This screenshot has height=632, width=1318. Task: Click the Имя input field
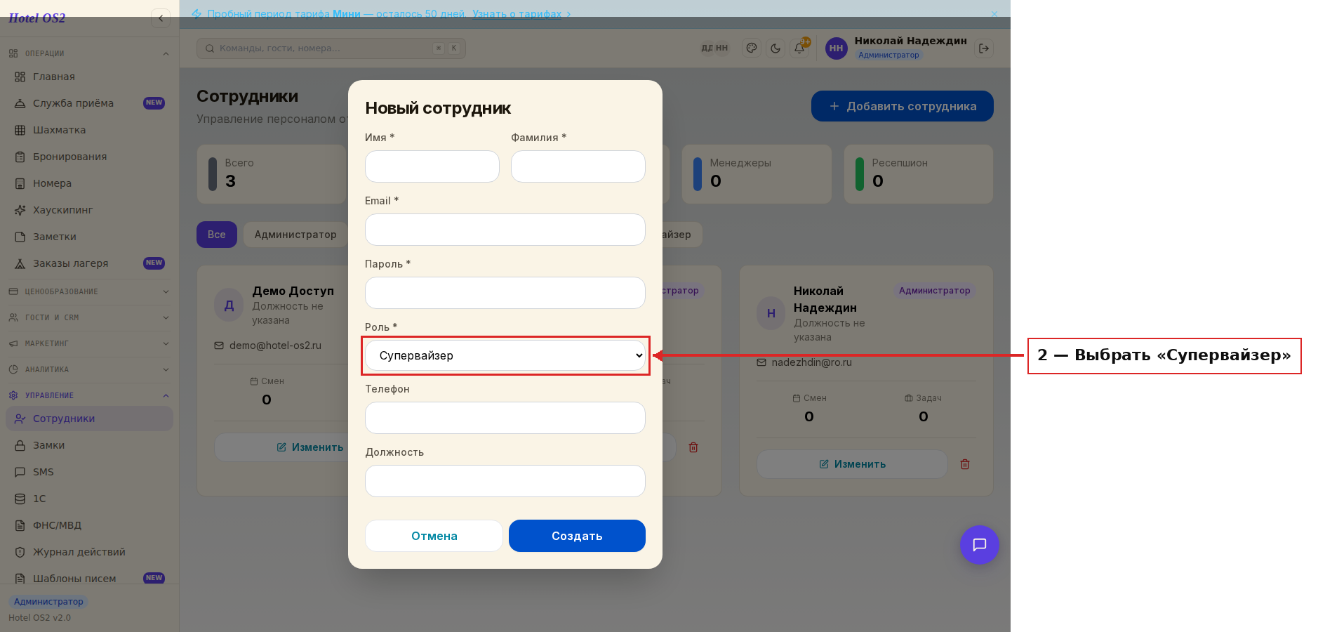(432, 166)
